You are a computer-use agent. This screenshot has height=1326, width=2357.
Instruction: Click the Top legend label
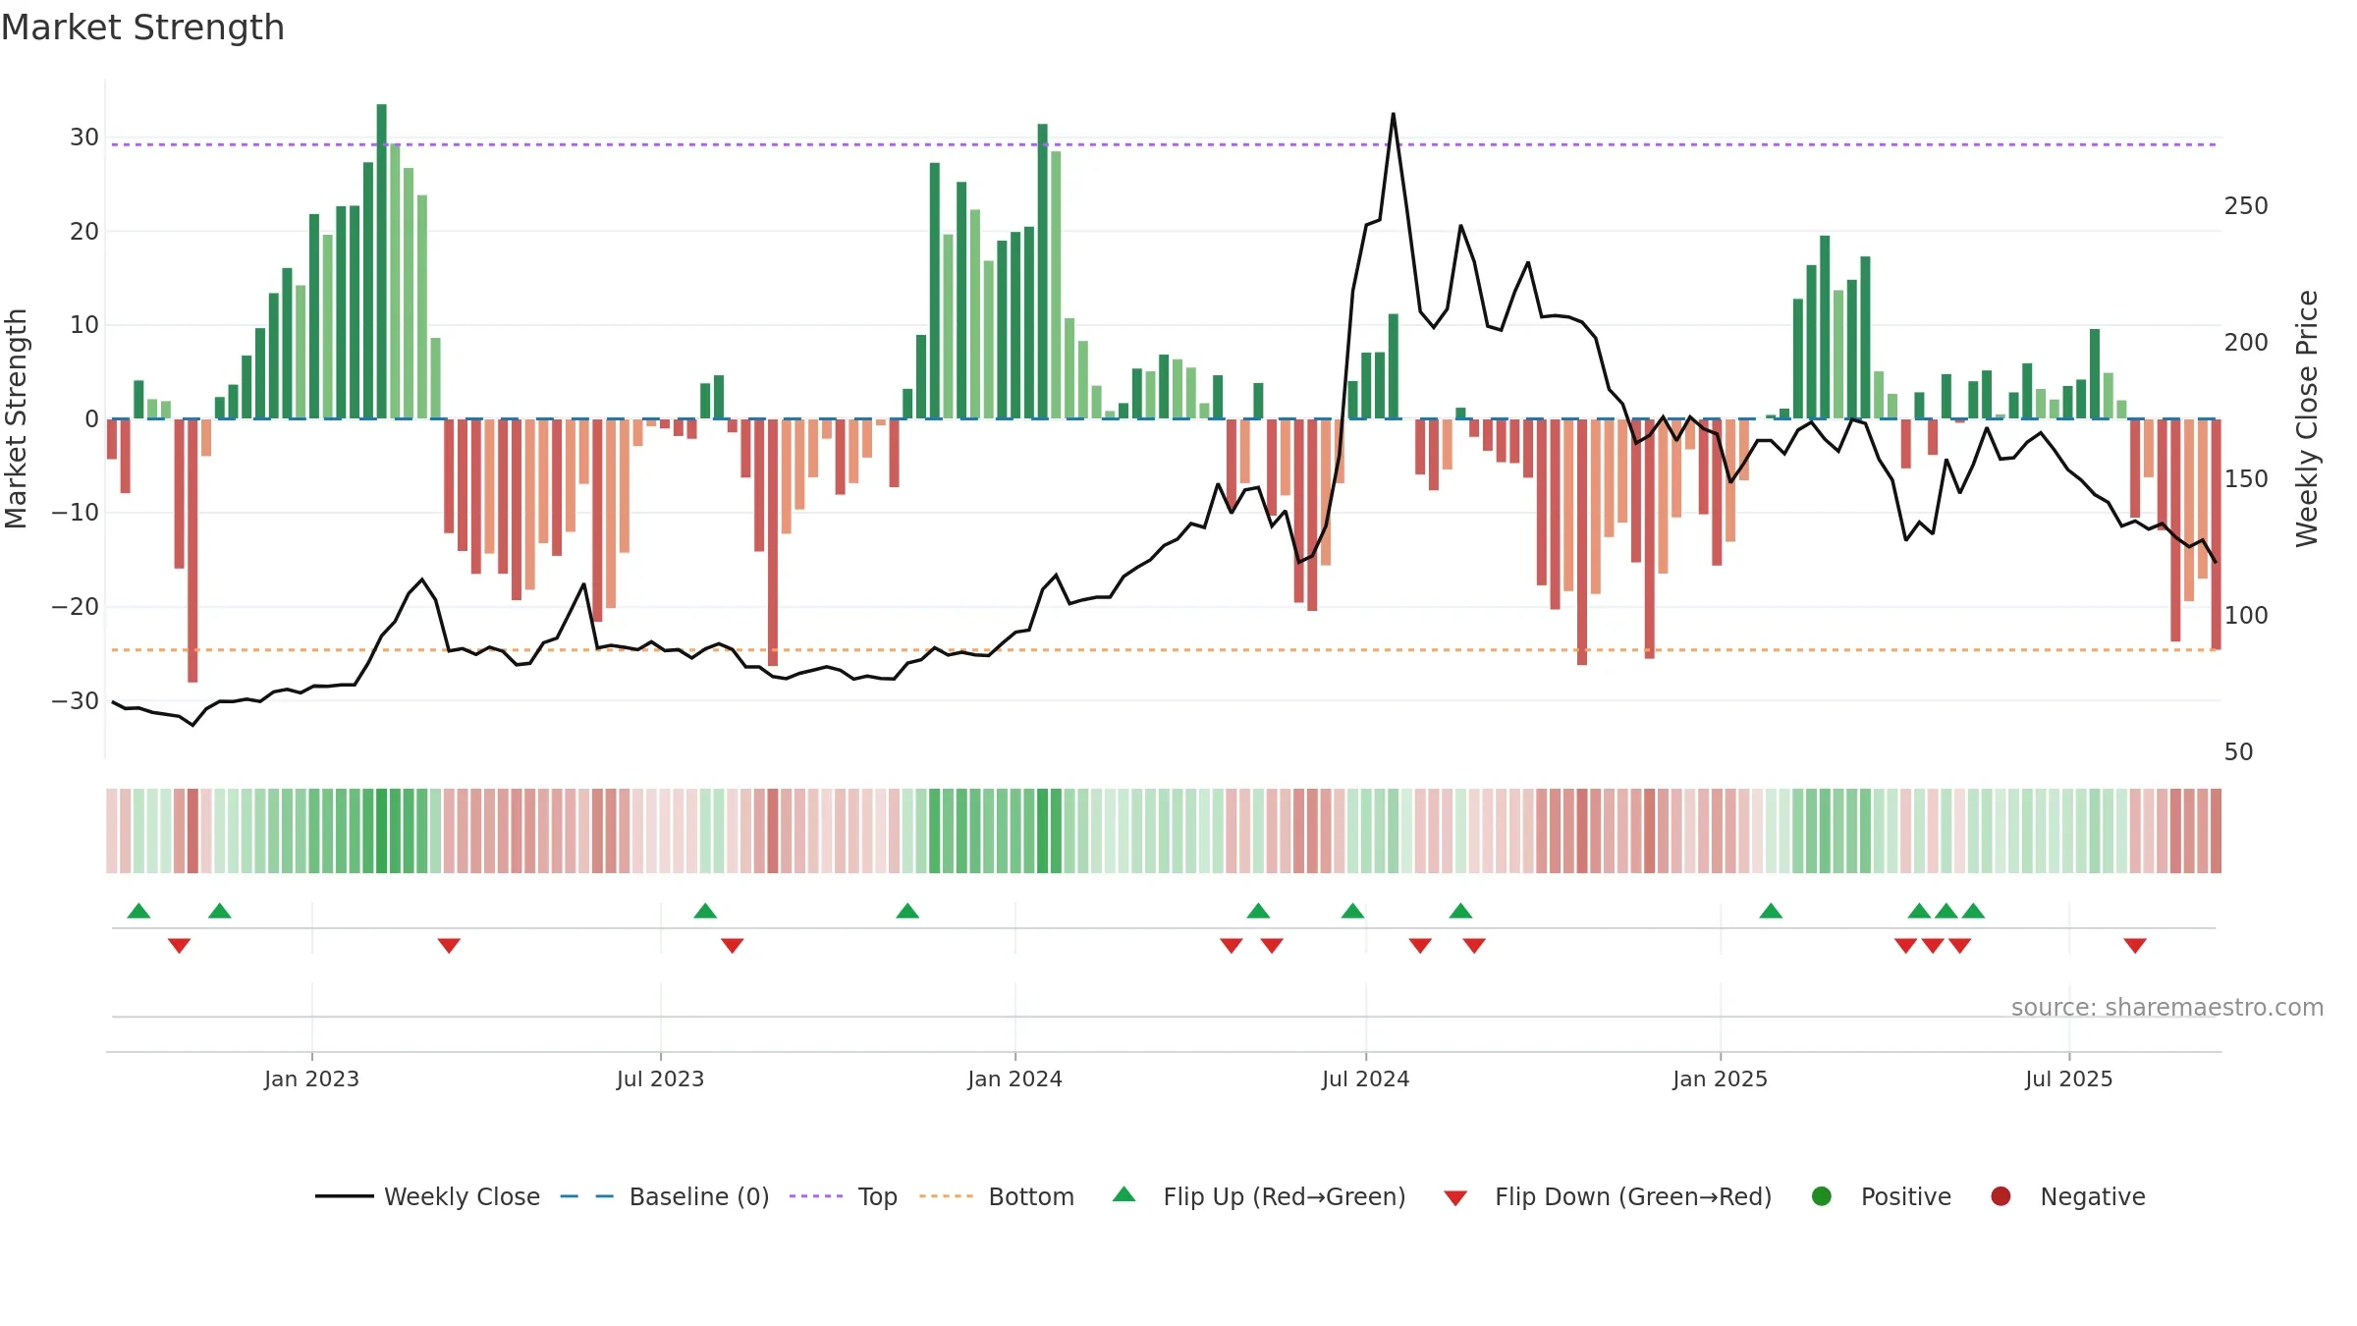877,1196
